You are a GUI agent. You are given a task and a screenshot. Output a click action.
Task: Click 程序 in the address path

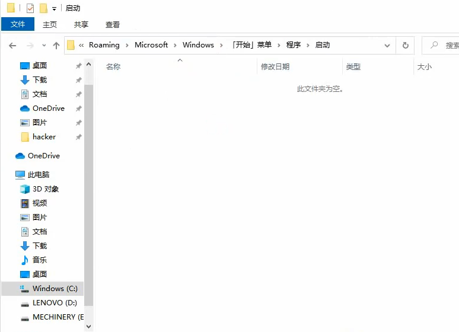coord(294,45)
